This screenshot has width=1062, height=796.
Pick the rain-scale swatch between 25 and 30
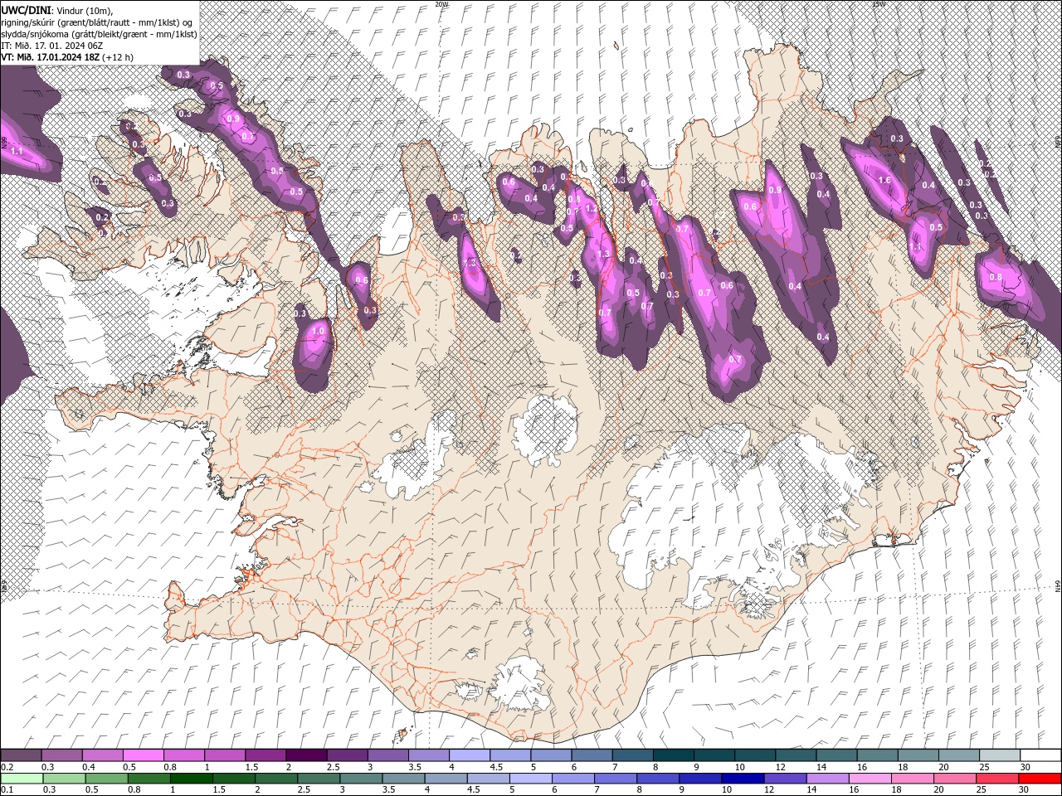[998, 779]
